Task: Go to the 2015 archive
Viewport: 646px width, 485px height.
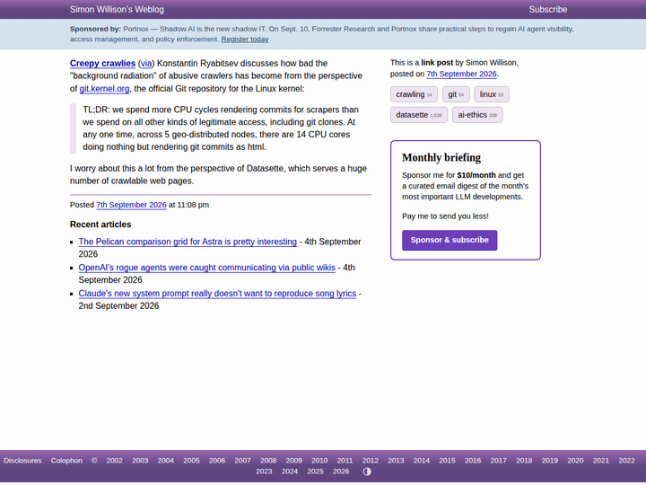Action: [x=447, y=461]
